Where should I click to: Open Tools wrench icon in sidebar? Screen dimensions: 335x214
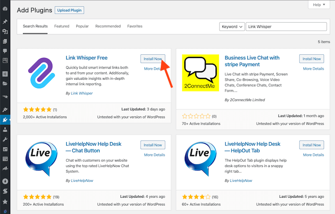point(5,140)
